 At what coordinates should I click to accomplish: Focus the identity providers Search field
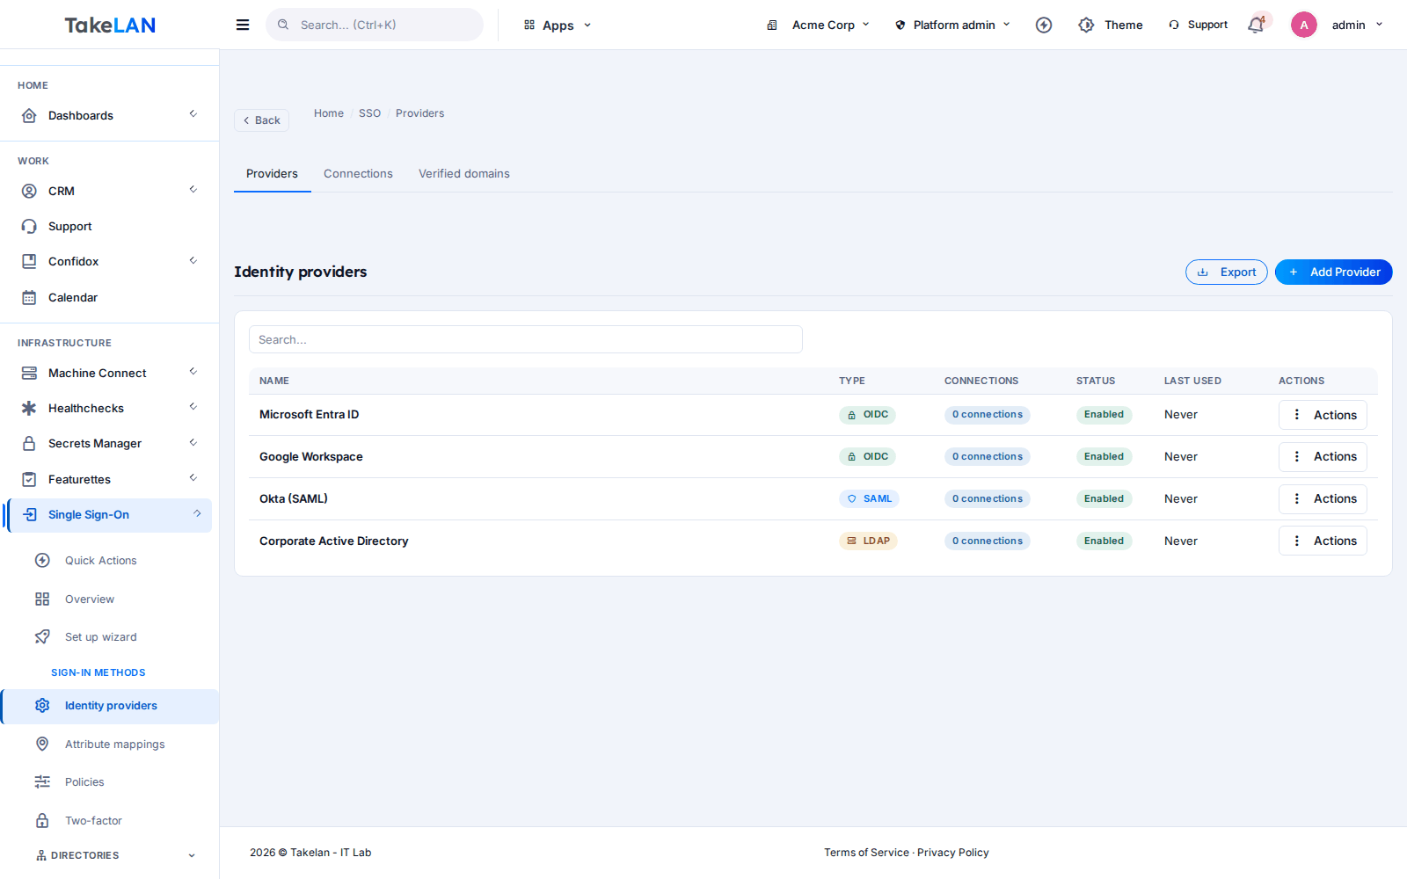click(526, 339)
